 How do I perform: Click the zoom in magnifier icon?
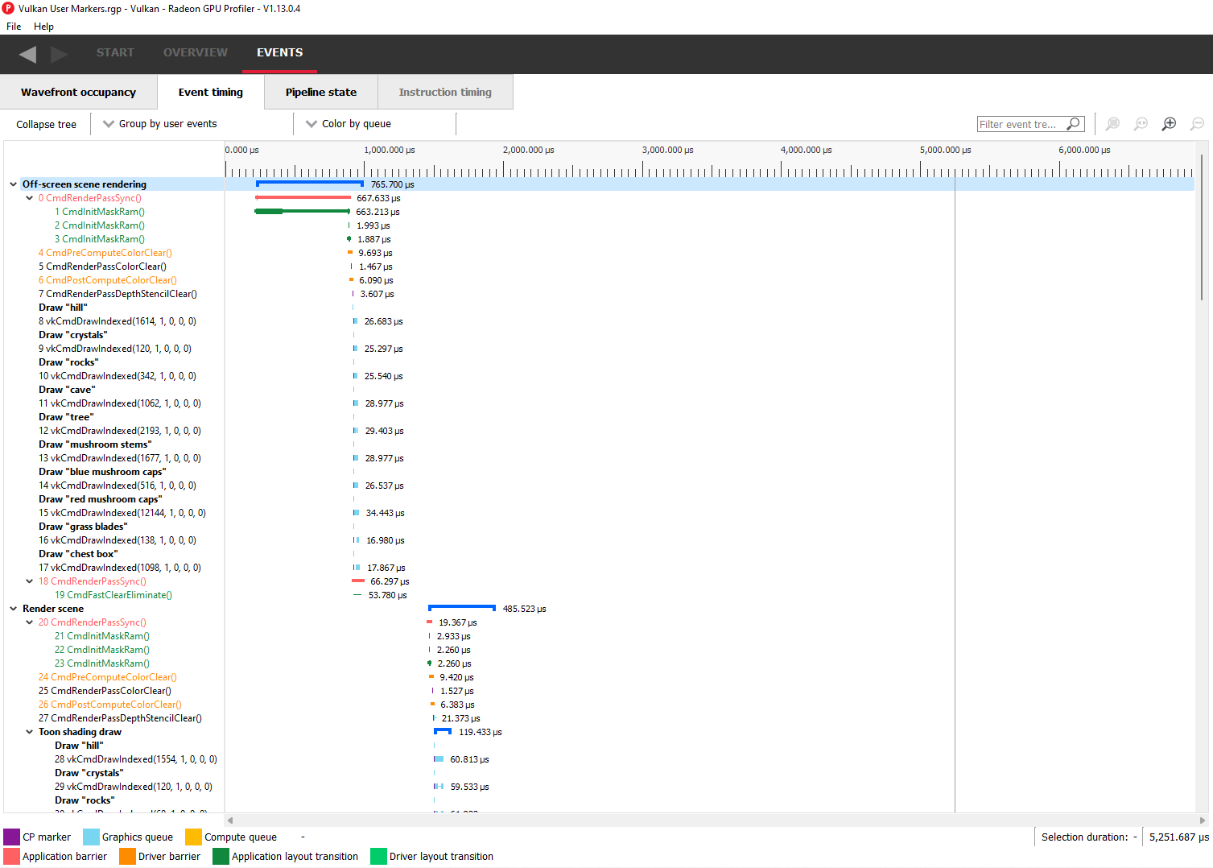(x=1169, y=124)
